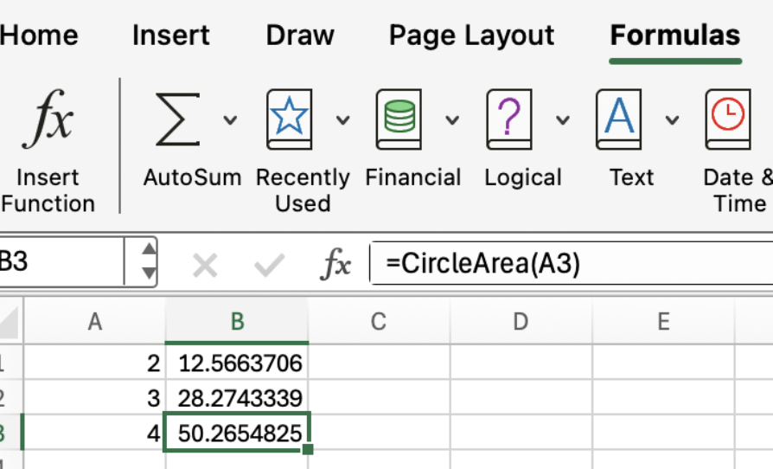The image size is (773, 469).
Task: Select column E header
Action: [663, 322]
